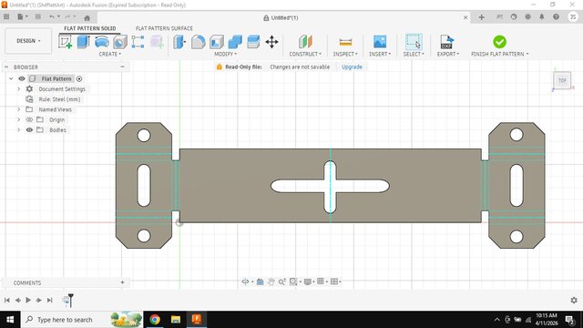Expand the Origin node
The width and height of the screenshot is (583, 328).
tap(18, 119)
